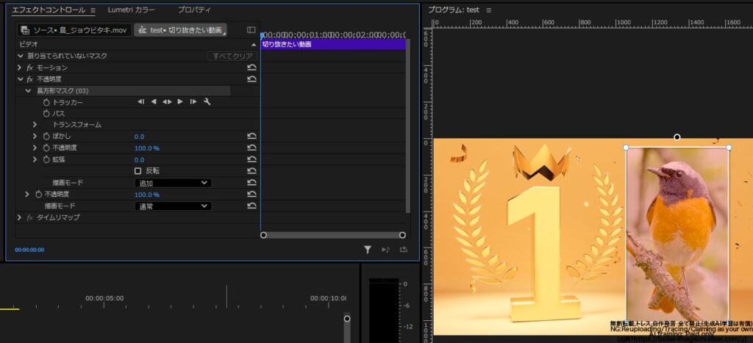Open the プロパティ tab

194,10
